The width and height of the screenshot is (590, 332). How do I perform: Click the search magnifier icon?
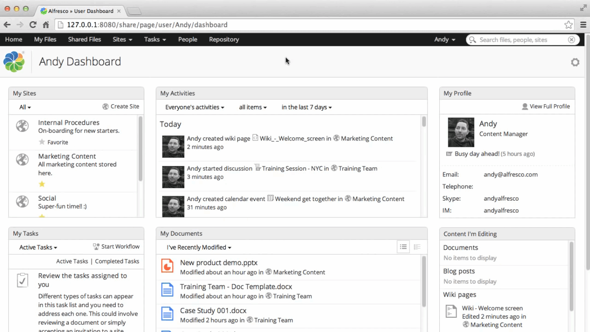(x=473, y=40)
